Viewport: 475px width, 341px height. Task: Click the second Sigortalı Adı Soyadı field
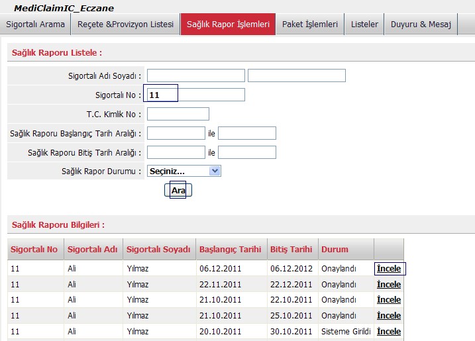click(x=296, y=75)
